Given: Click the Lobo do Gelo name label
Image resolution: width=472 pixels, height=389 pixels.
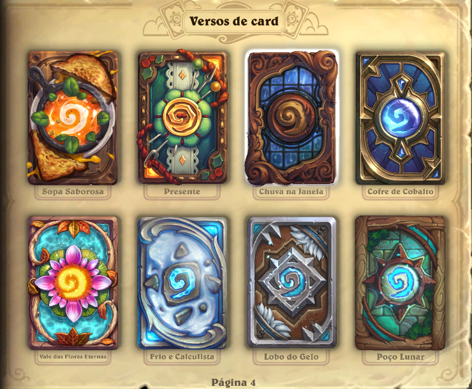Looking at the screenshot, I should tap(291, 357).
